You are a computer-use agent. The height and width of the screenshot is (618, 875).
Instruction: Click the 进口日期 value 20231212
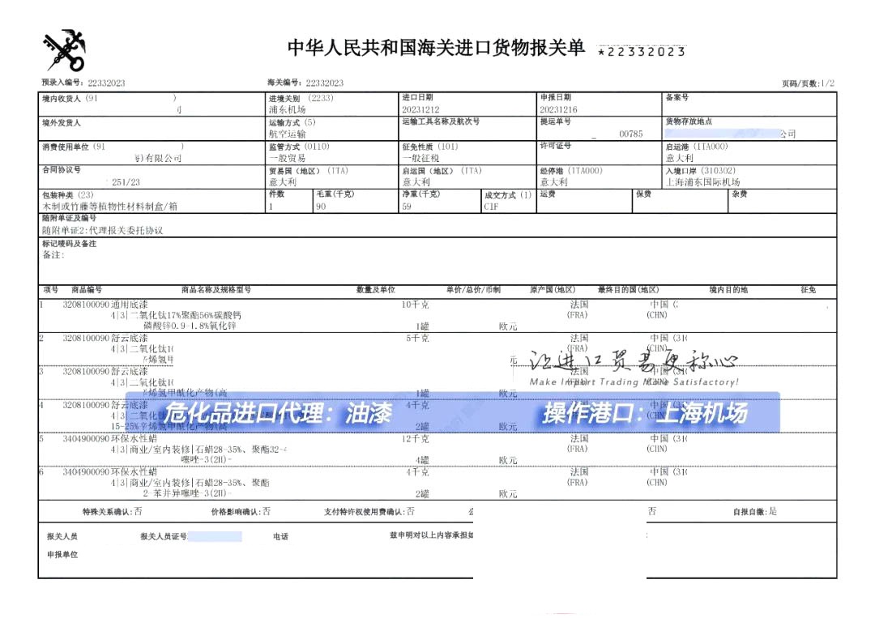pyautogui.click(x=422, y=109)
